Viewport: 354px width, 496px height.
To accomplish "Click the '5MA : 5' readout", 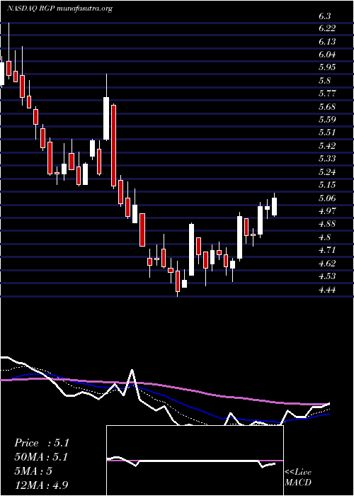I will 33,471.
